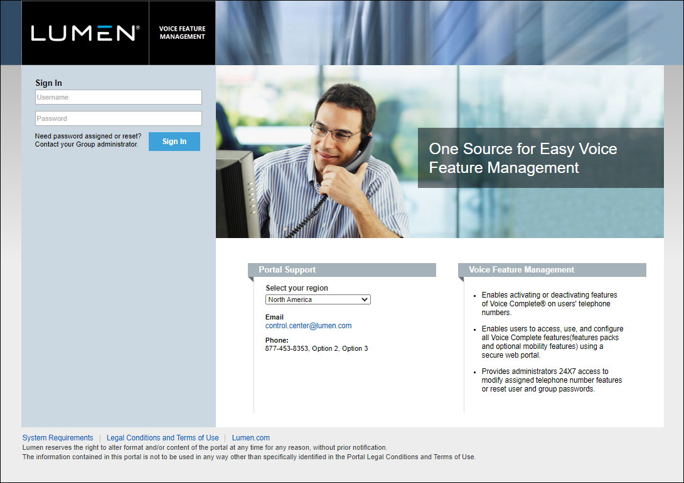
Task: Click the phone number 877-453-8353 text
Action: pyautogui.click(x=287, y=348)
